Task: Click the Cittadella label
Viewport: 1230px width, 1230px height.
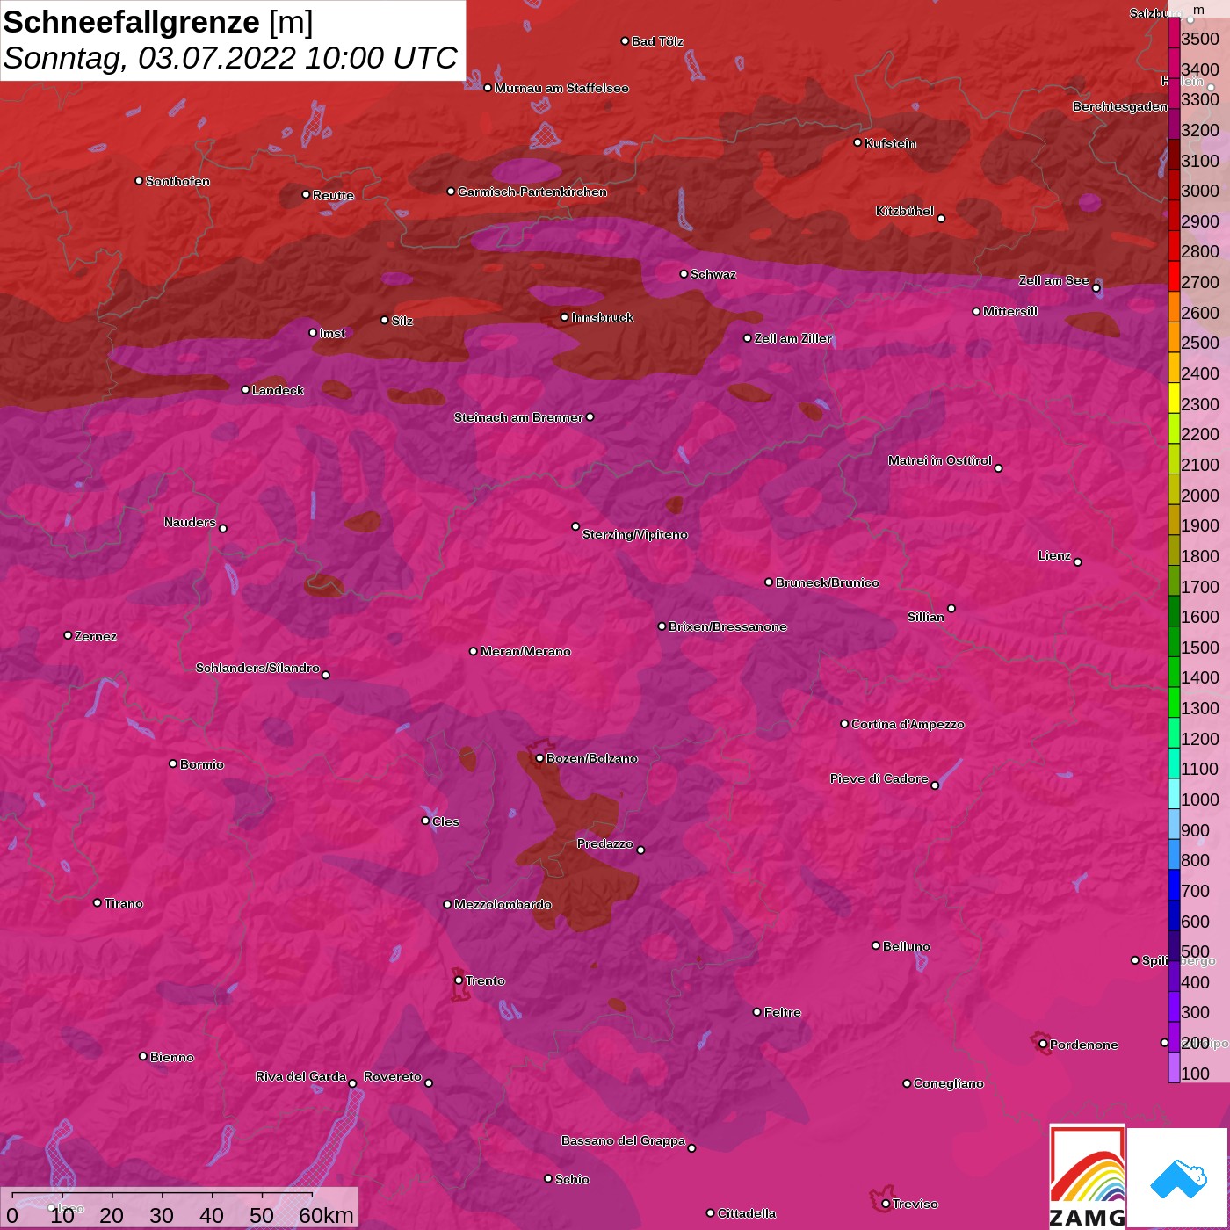Action: click(x=747, y=1213)
